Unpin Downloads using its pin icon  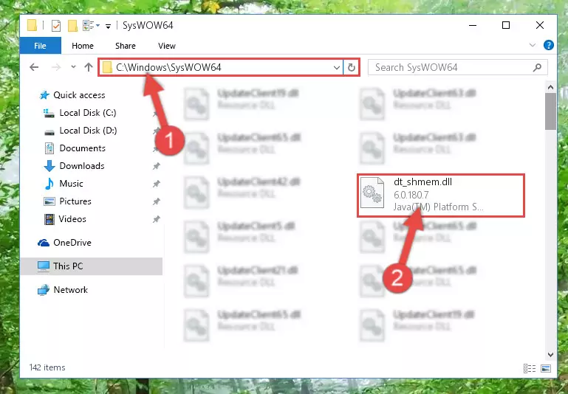click(x=156, y=166)
